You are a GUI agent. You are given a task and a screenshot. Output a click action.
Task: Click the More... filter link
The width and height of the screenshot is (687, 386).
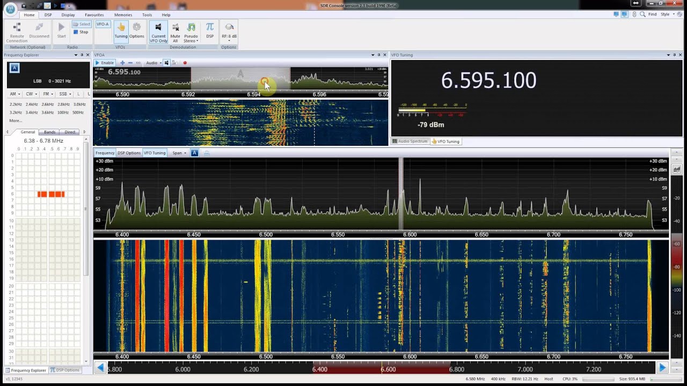click(16, 121)
